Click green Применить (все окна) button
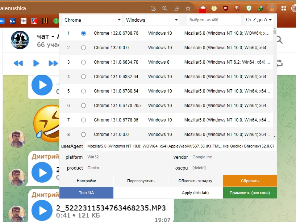This screenshot has width=296, height=222. click(x=250, y=193)
